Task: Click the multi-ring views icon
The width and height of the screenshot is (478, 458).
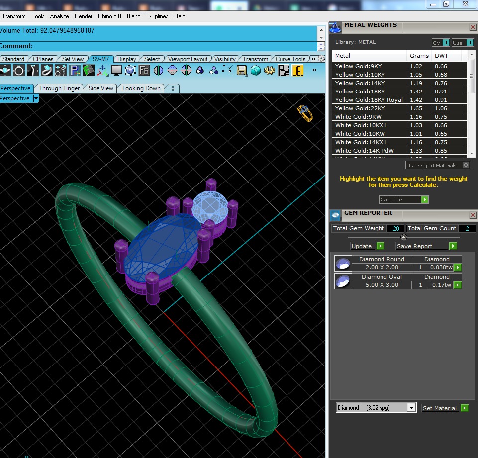Action: [x=61, y=71]
